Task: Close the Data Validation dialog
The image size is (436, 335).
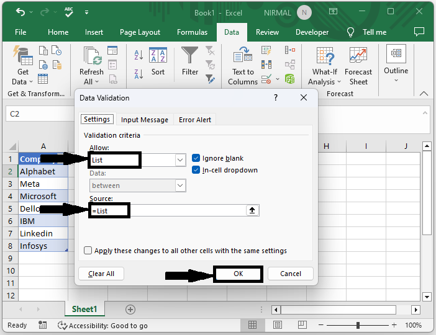Action: pyautogui.click(x=304, y=97)
